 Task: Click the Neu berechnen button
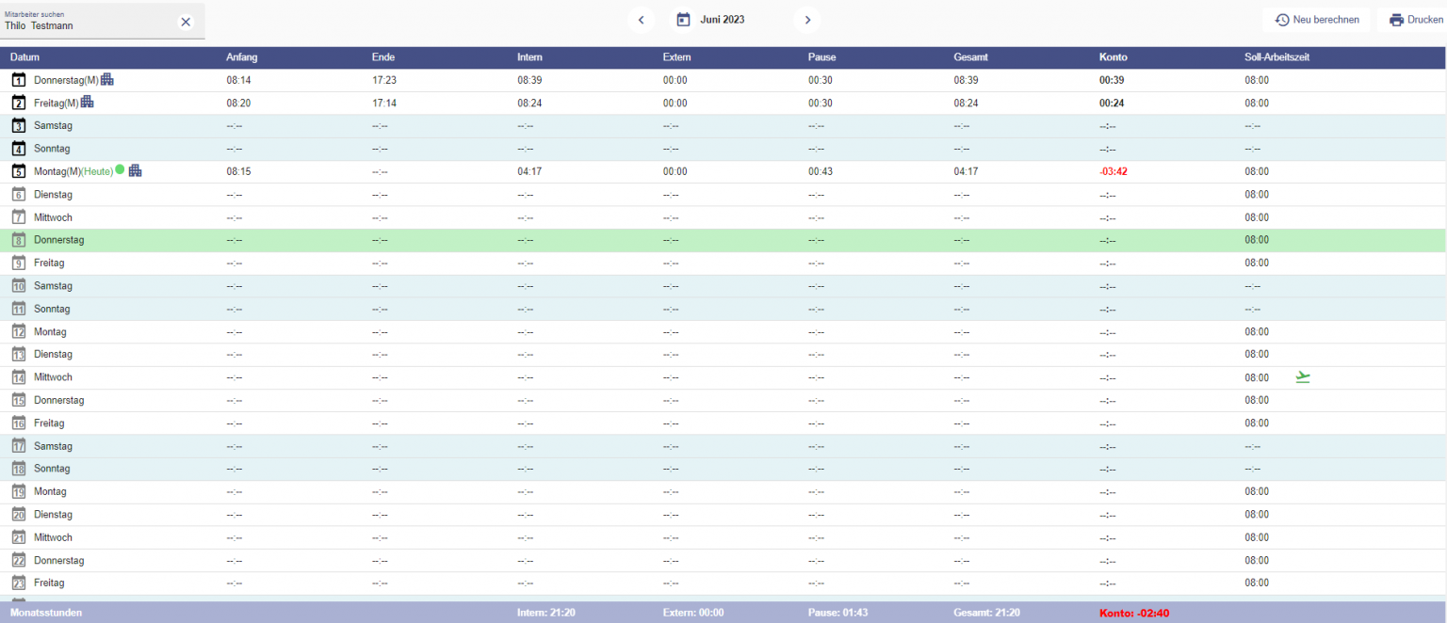tap(1316, 20)
